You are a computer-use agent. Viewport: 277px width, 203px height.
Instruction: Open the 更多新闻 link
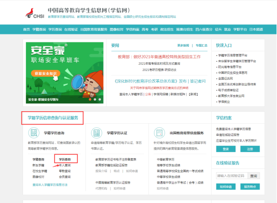click(183, 45)
